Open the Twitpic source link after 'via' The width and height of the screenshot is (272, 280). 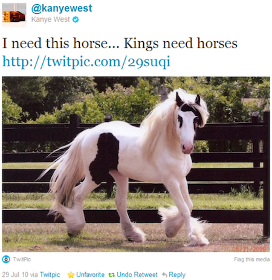(50, 275)
